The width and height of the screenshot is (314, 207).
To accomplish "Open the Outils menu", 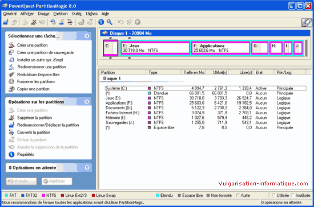I will (77, 14).
